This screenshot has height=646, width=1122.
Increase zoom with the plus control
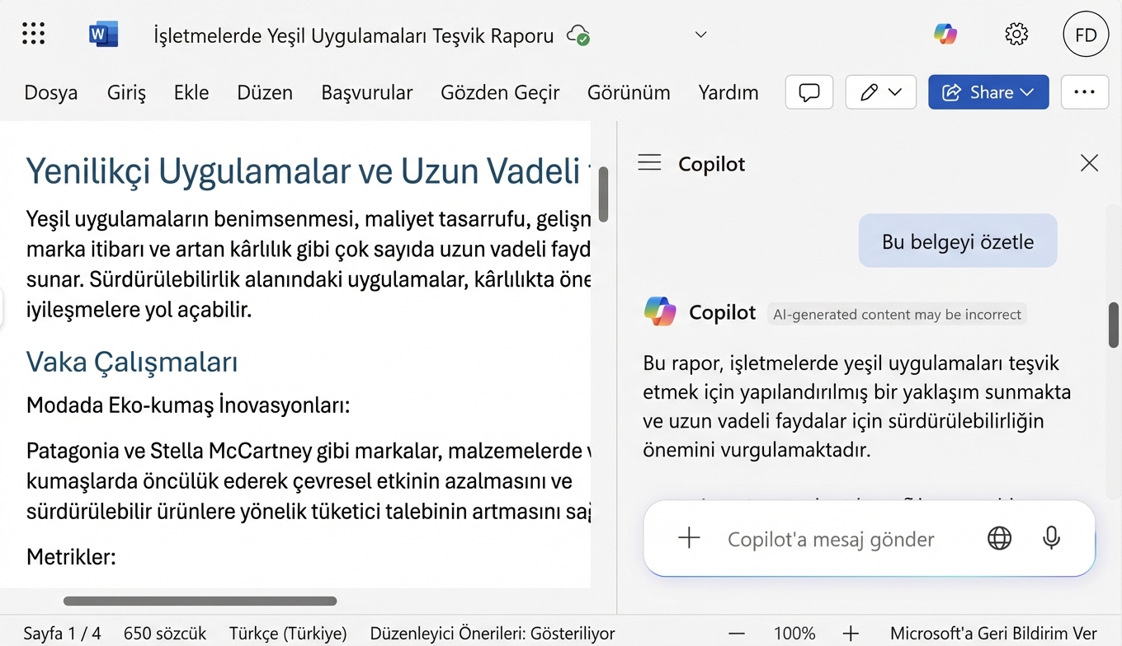851,633
